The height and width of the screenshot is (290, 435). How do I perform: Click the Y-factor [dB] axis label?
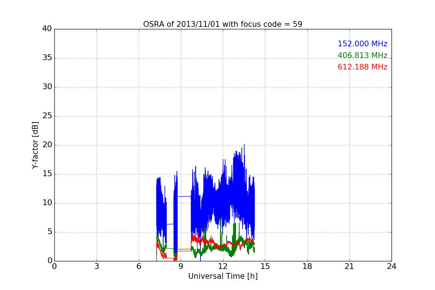tap(35, 145)
